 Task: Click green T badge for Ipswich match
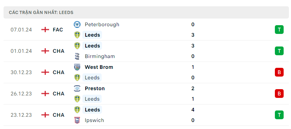[x=279, y=115]
